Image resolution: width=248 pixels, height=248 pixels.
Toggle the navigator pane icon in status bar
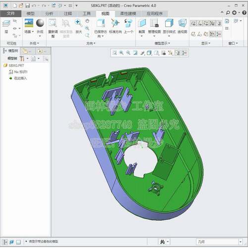(5, 242)
